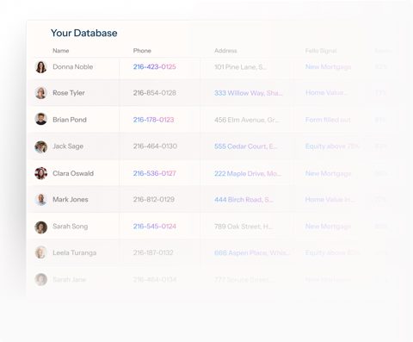This screenshot has width=413, height=342.
Task: Open address link 666 Aspen Place
Action: point(252,252)
